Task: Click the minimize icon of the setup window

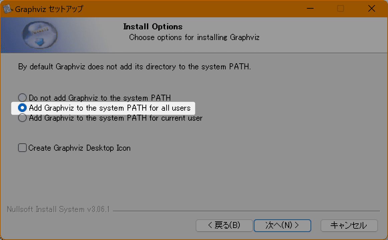Action: (310, 9)
